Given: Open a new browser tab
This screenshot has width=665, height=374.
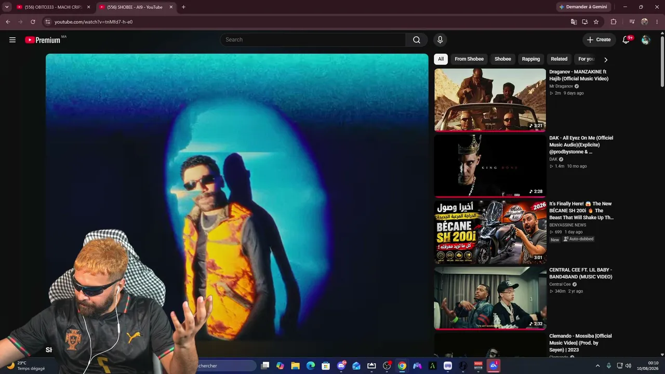Looking at the screenshot, I should click(x=183, y=7).
